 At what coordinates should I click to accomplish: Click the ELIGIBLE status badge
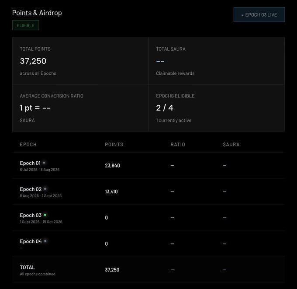click(x=26, y=25)
